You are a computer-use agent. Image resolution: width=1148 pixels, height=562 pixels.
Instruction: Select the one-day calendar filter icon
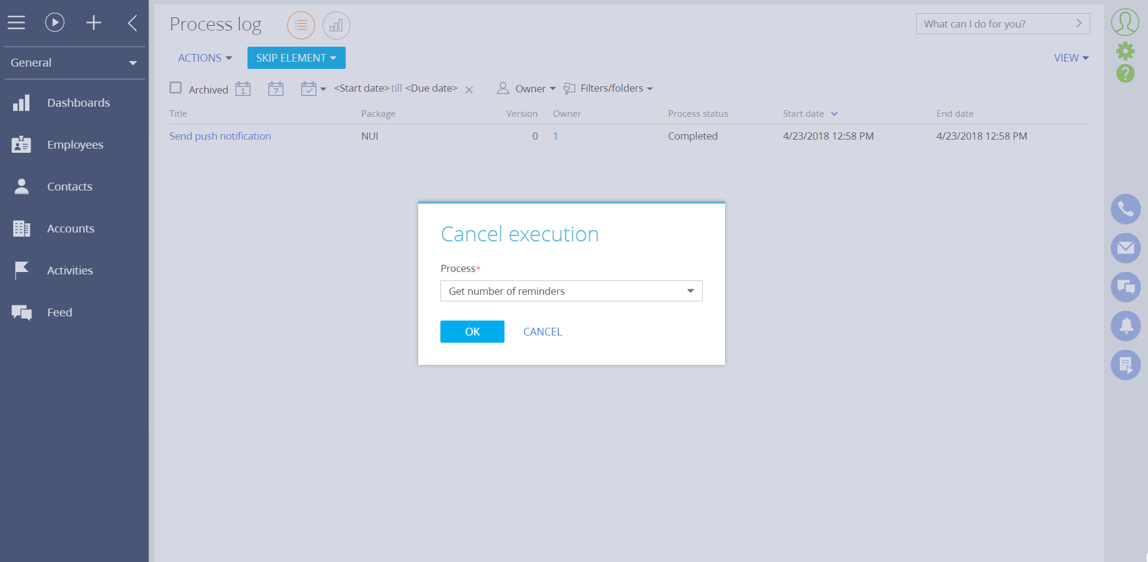tap(243, 88)
